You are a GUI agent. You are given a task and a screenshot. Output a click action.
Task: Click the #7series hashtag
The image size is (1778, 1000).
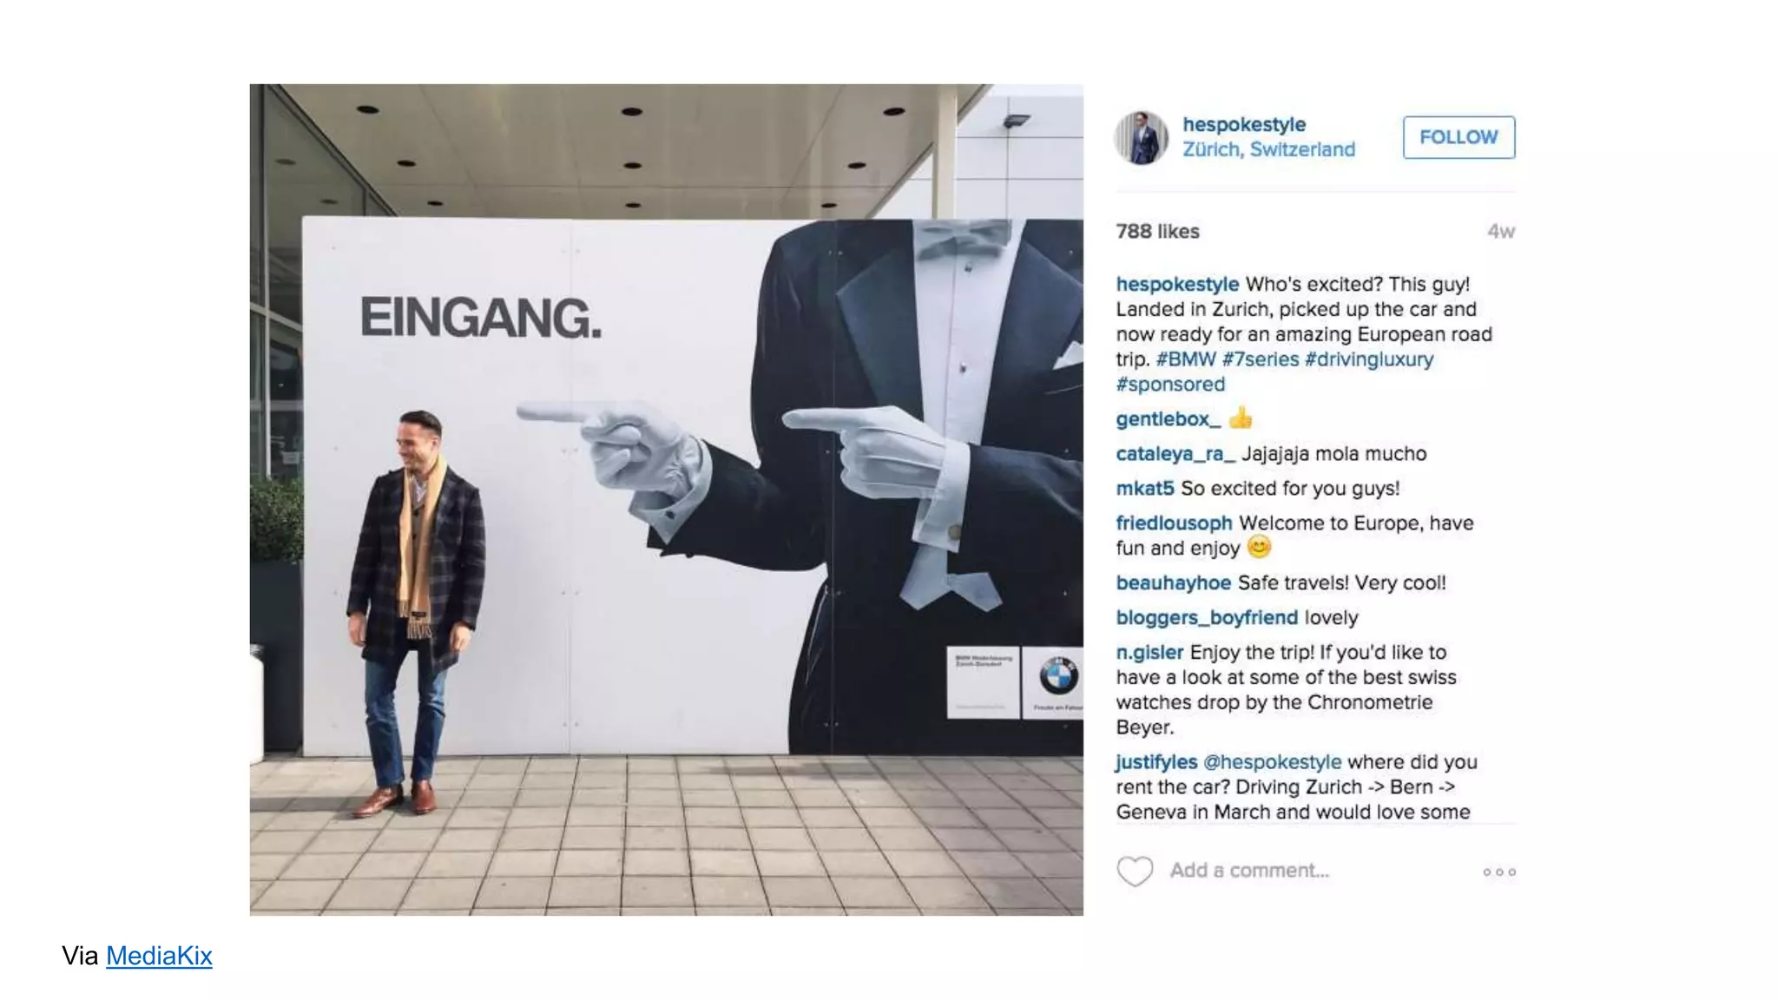click(1260, 359)
